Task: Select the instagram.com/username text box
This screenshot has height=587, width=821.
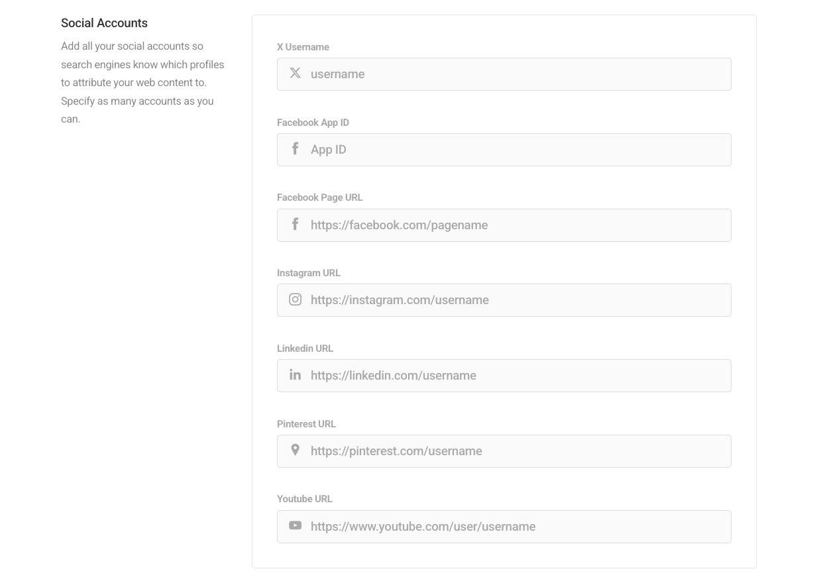Action: coord(517,300)
